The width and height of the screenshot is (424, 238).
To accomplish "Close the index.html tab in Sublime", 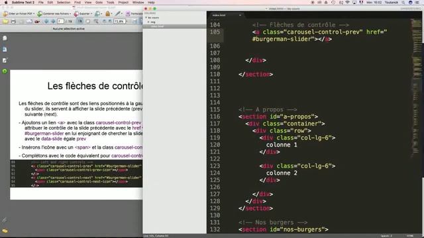I will (240, 15).
